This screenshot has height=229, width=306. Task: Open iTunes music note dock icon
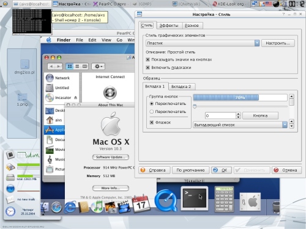point(97,207)
